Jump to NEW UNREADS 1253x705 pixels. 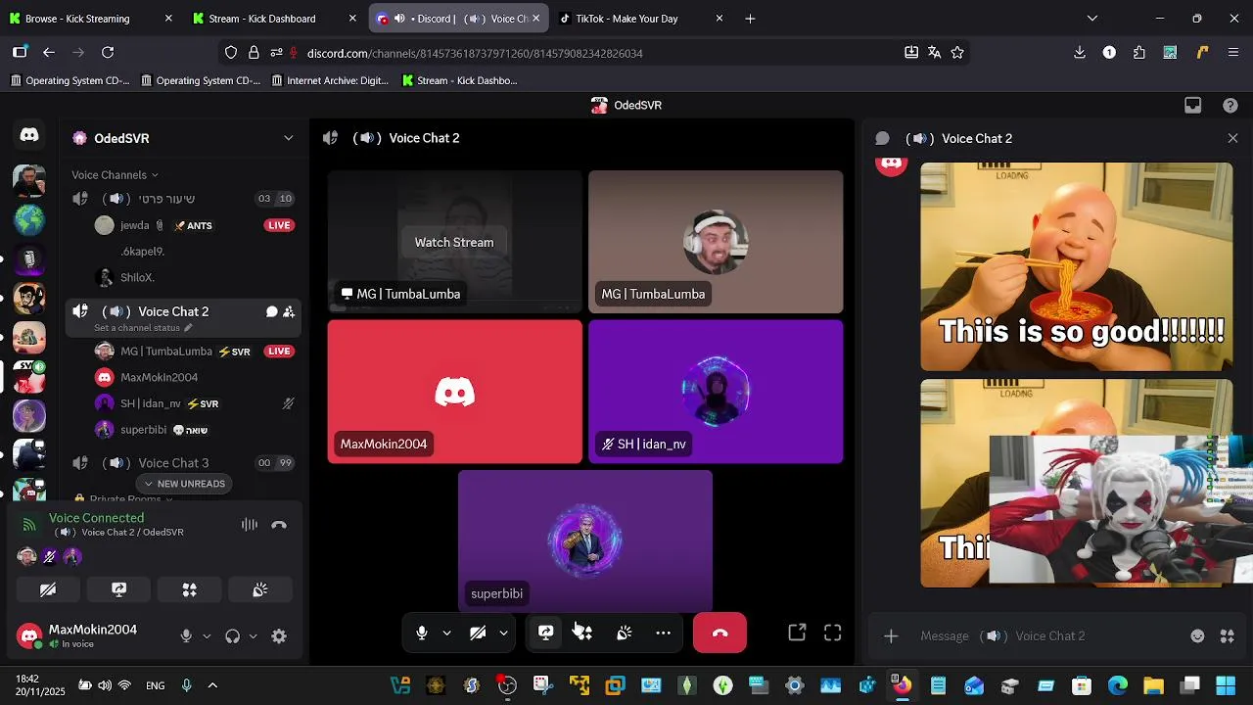184,484
